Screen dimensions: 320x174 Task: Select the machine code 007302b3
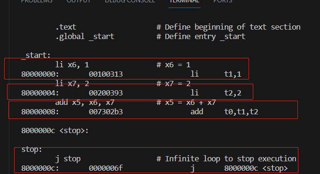click(x=106, y=112)
